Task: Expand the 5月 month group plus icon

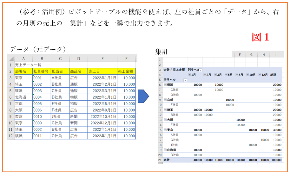Action: pos(226,75)
